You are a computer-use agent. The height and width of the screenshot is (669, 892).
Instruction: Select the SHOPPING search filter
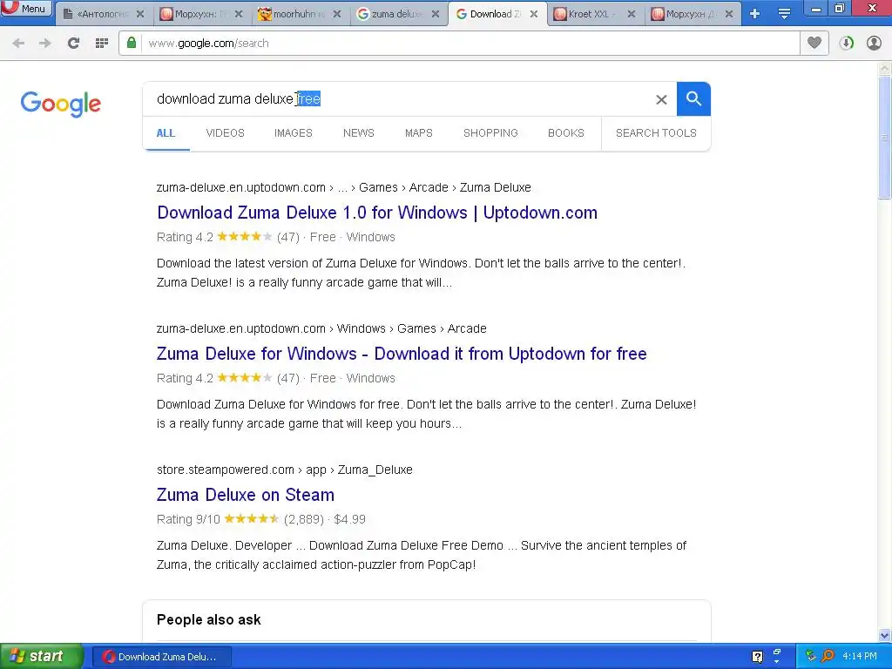tap(490, 133)
